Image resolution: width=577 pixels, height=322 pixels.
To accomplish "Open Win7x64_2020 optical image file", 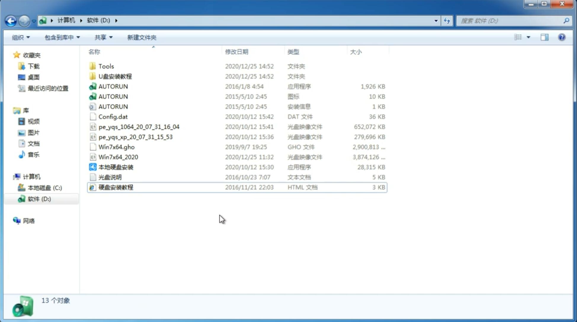I will (x=118, y=157).
